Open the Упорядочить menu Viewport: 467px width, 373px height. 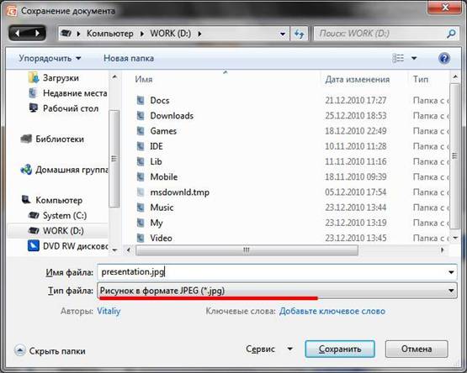[50, 58]
